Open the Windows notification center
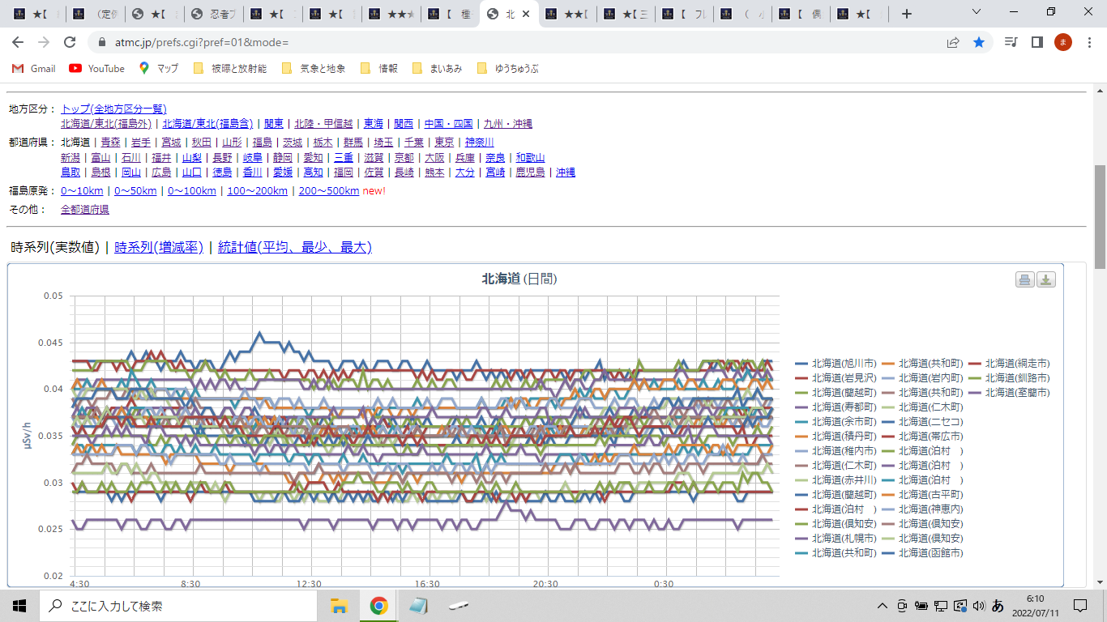The width and height of the screenshot is (1107, 622). (x=1080, y=606)
